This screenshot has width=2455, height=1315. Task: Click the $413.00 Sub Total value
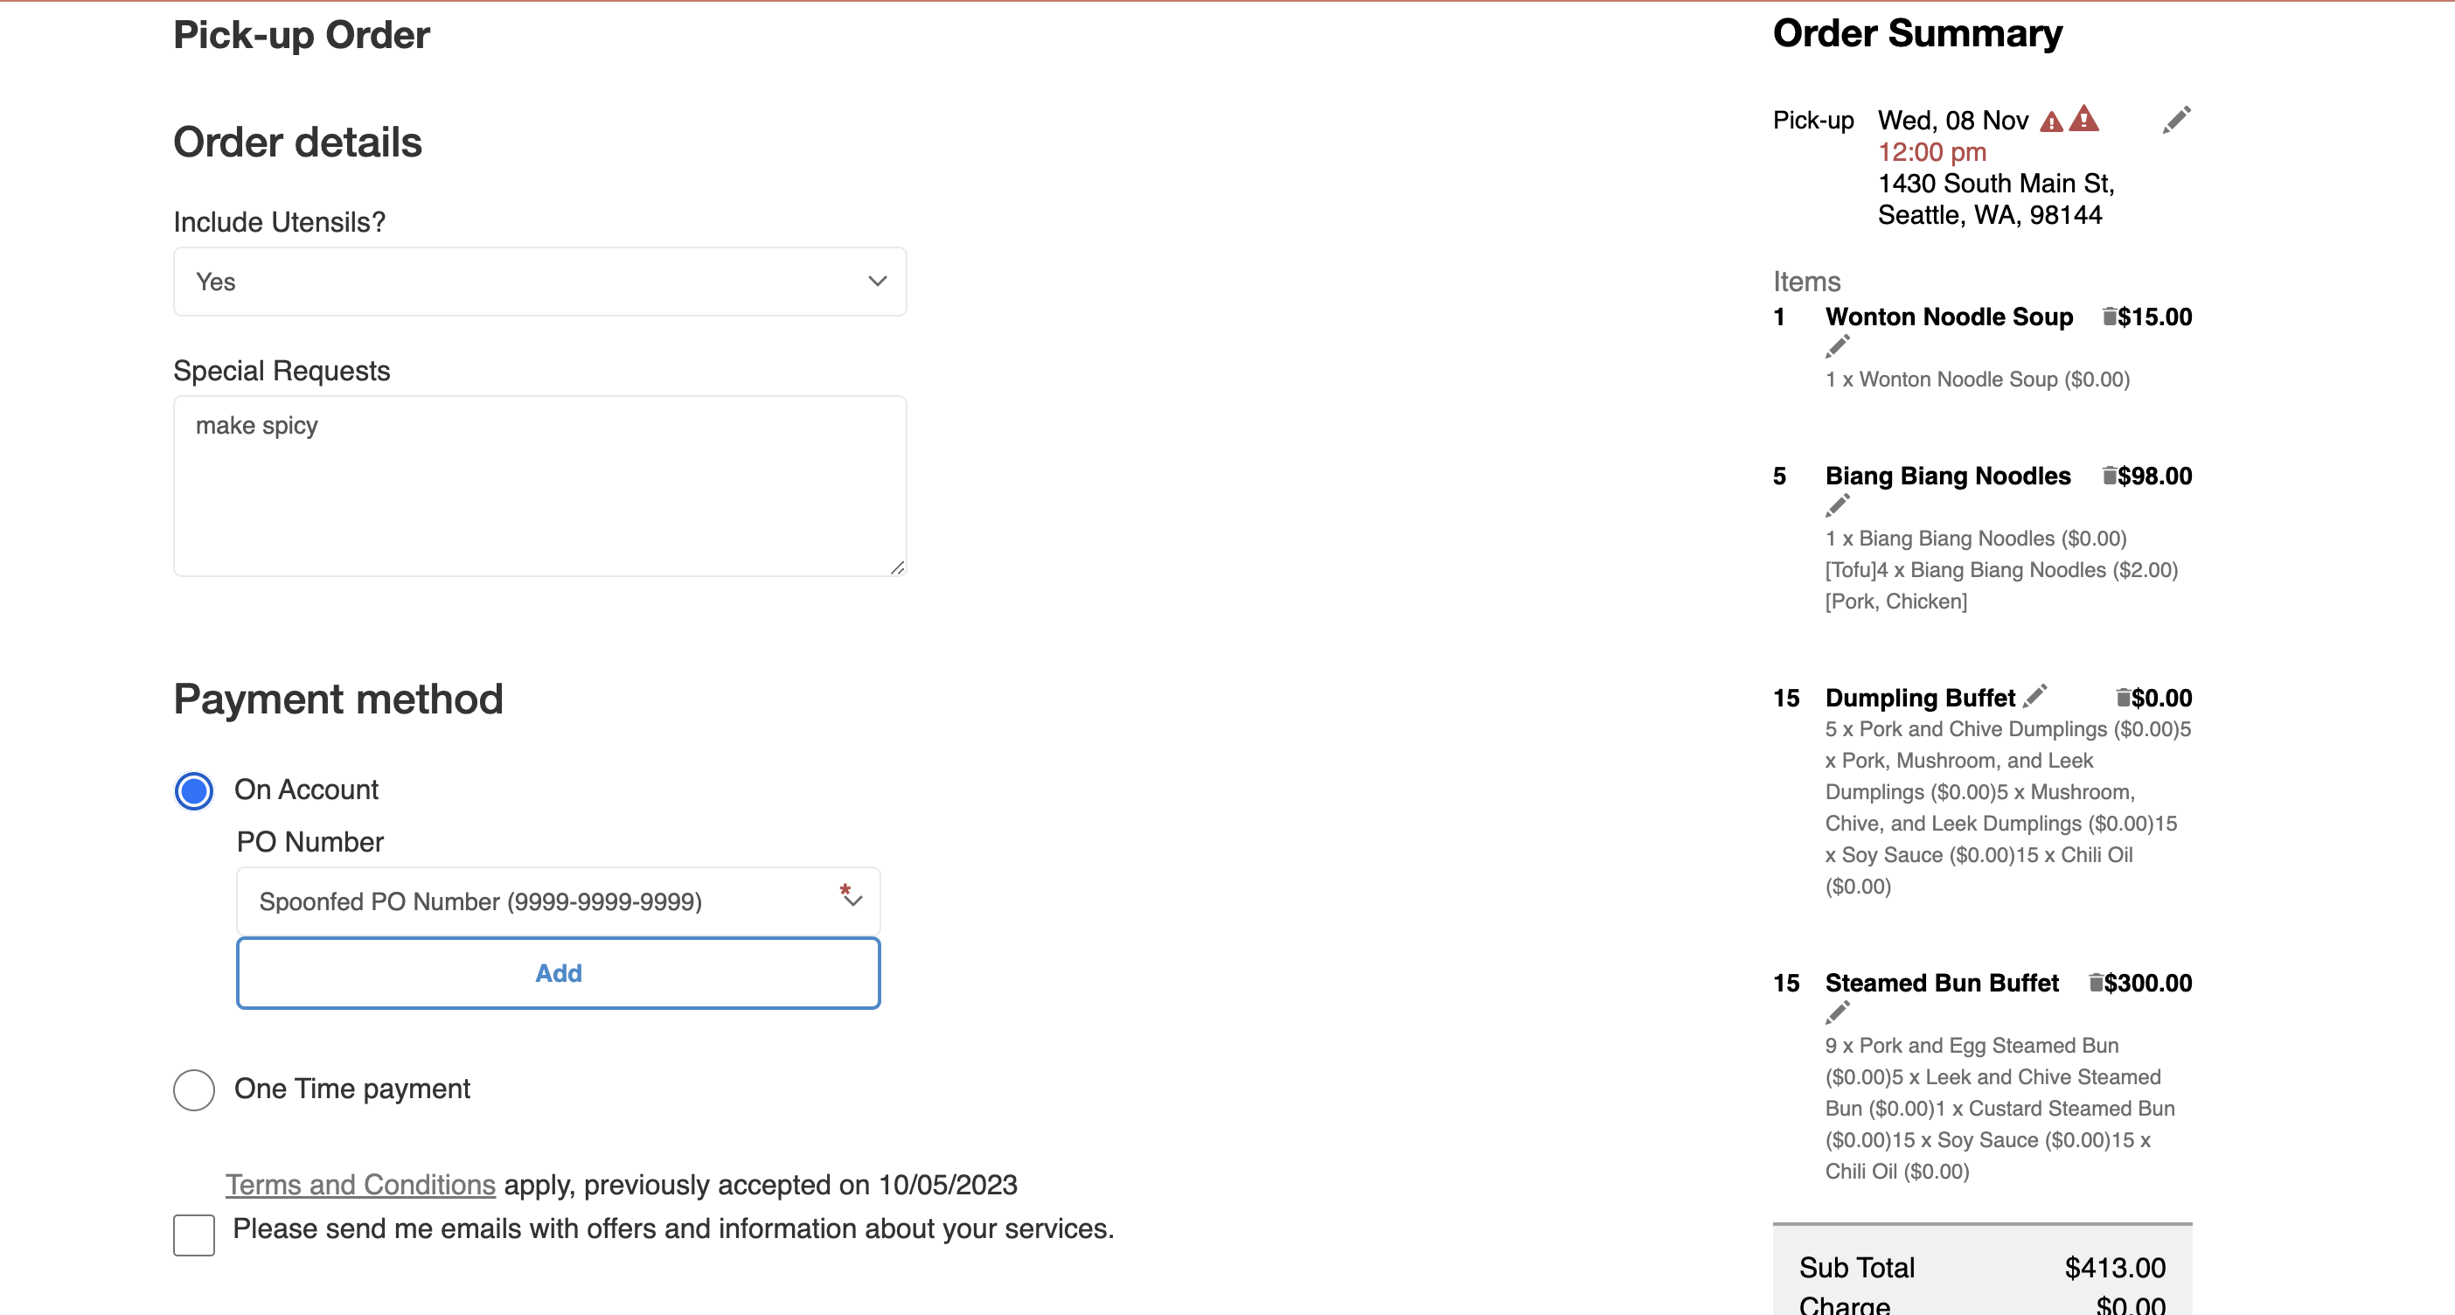(x=2115, y=1268)
